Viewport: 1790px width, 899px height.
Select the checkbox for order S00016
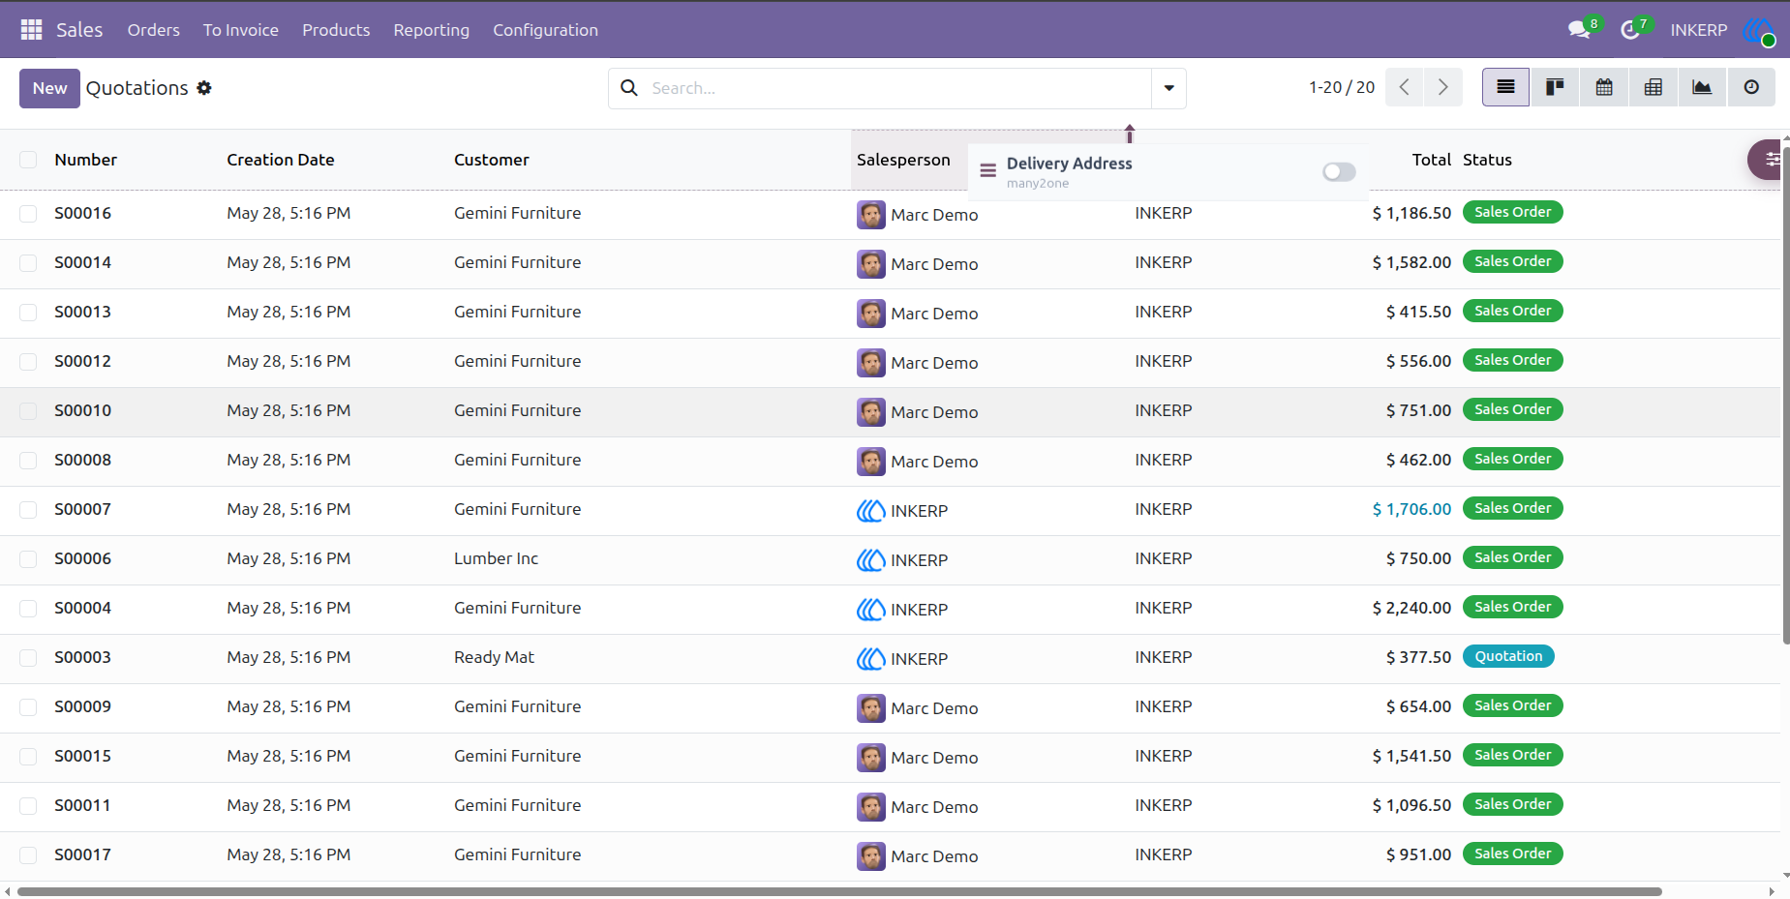click(x=28, y=214)
